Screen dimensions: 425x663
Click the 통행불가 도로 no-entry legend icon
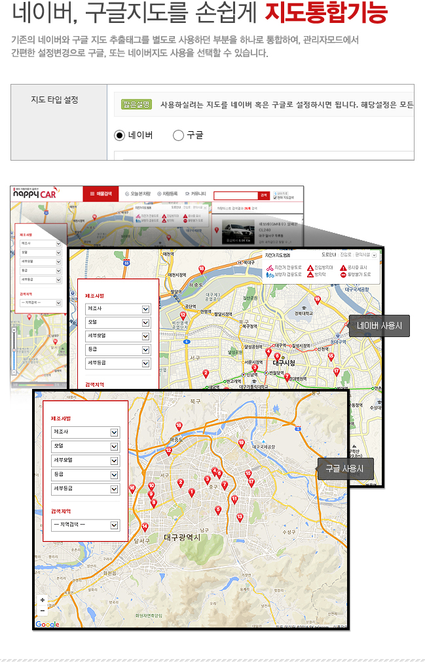pos(343,275)
